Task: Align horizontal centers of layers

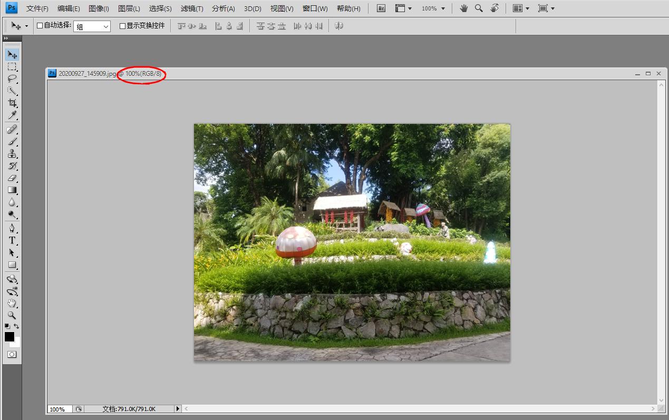Action: (x=229, y=26)
